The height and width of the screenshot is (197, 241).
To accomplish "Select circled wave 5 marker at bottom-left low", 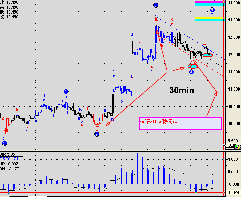I will coord(4,143).
